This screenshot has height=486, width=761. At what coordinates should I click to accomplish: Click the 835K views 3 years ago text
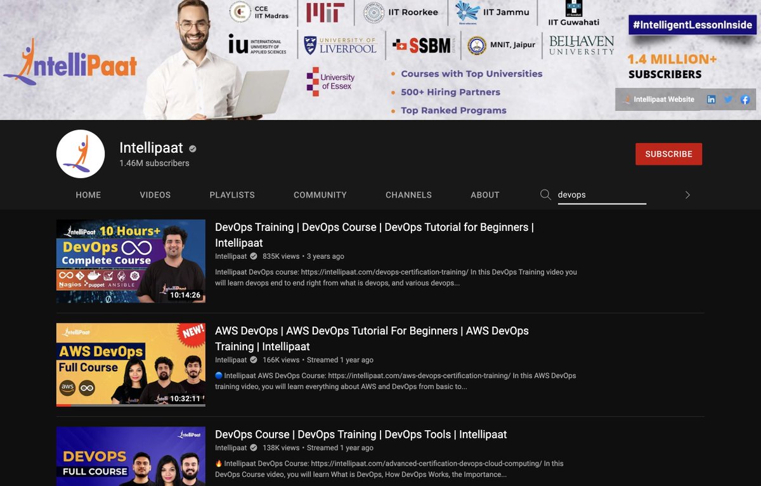click(303, 256)
